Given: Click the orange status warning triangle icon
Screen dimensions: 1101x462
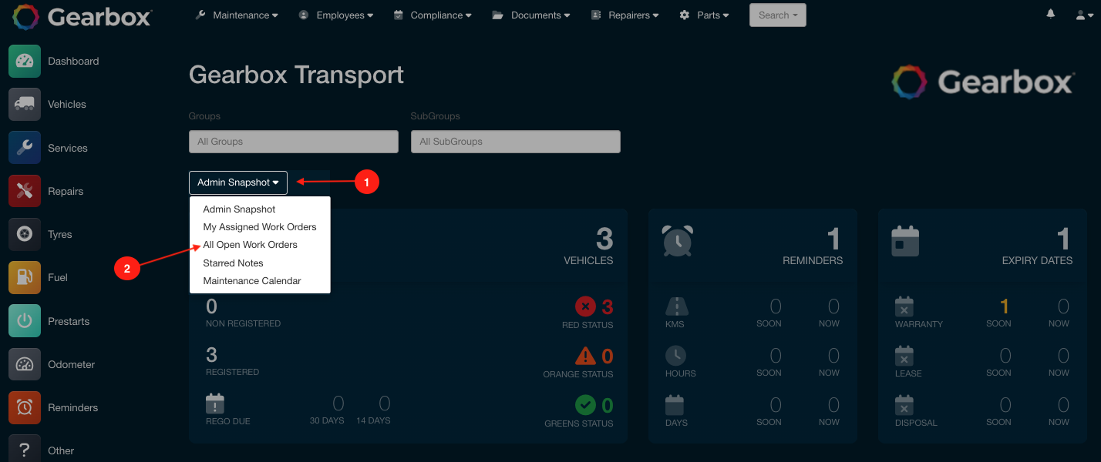Looking at the screenshot, I should coord(586,355).
